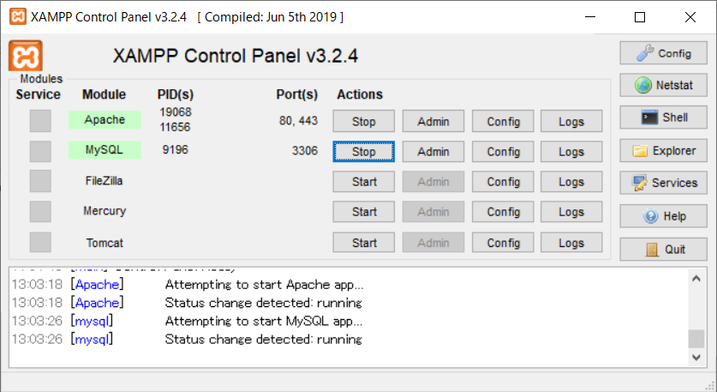Screen dimensions: 717x392
Task: Click the log scrollbar thumb
Action: [696, 339]
